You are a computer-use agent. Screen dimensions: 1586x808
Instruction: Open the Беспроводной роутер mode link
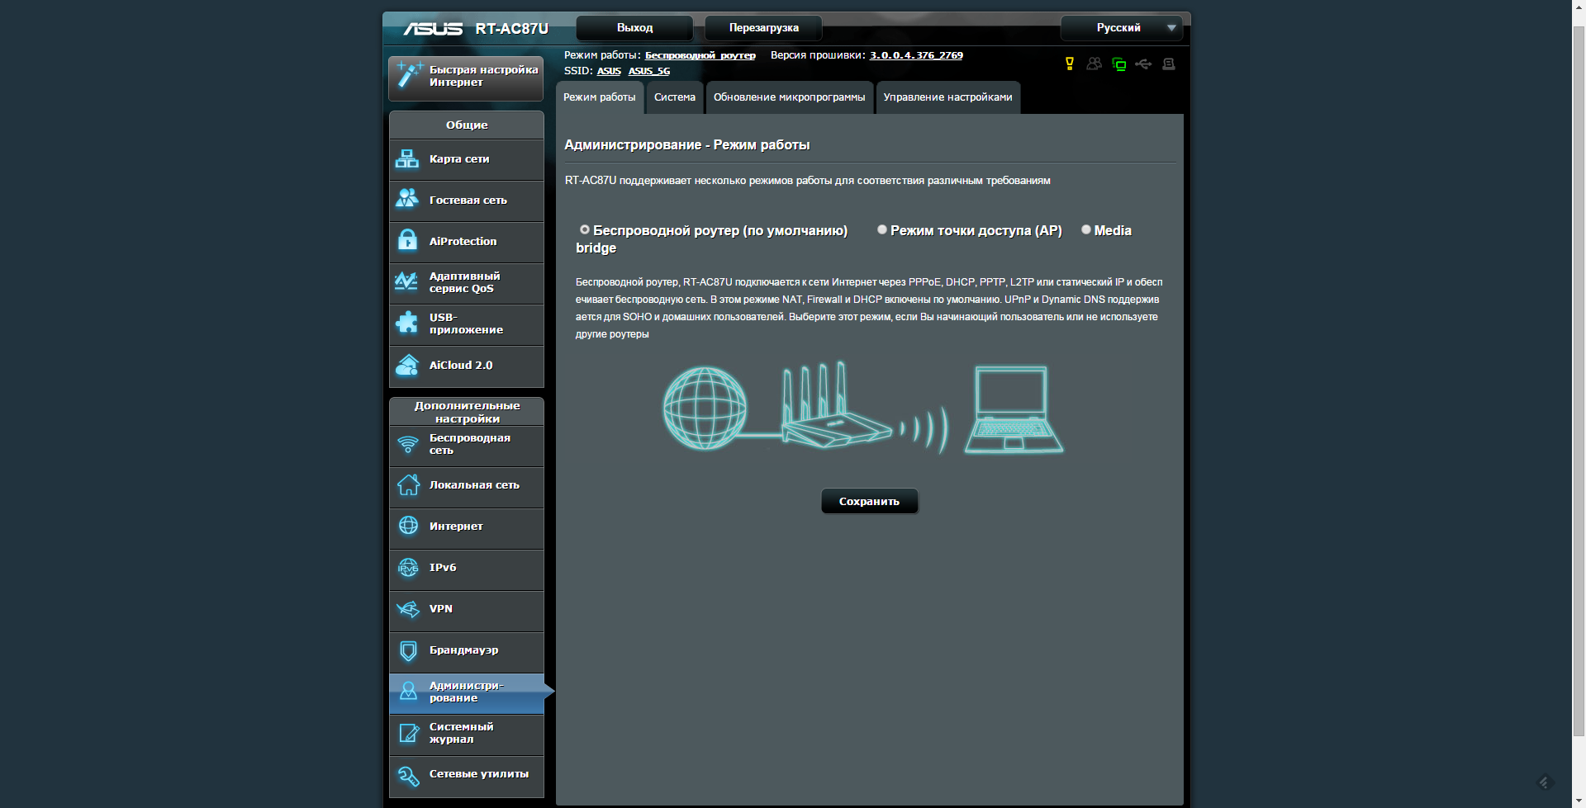pos(700,55)
